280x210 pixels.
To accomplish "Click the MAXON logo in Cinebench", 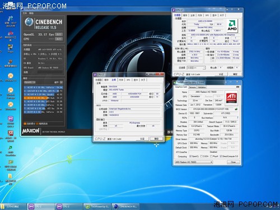I will [31, 131].
